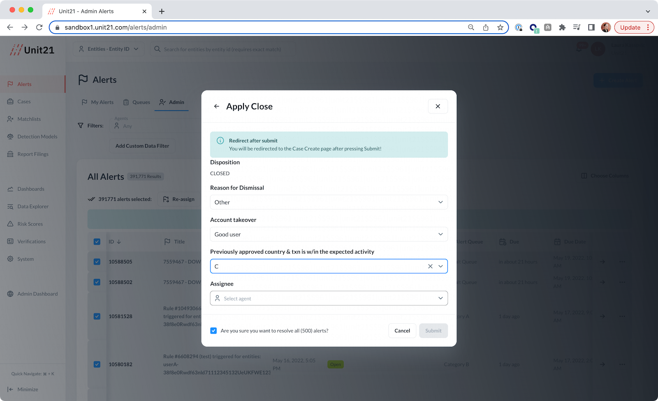Screen dimensions: 658x401
Task: Open the Reason for Dismissal dropdown
Action: coord(329,202)
